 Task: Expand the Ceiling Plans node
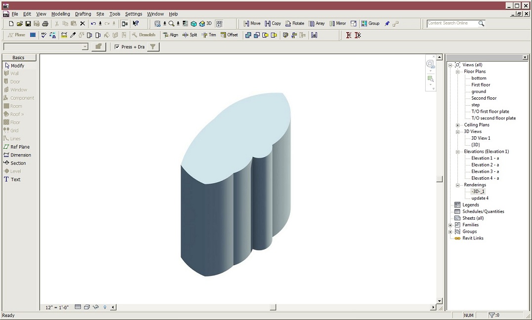click(x=458, y=125)
